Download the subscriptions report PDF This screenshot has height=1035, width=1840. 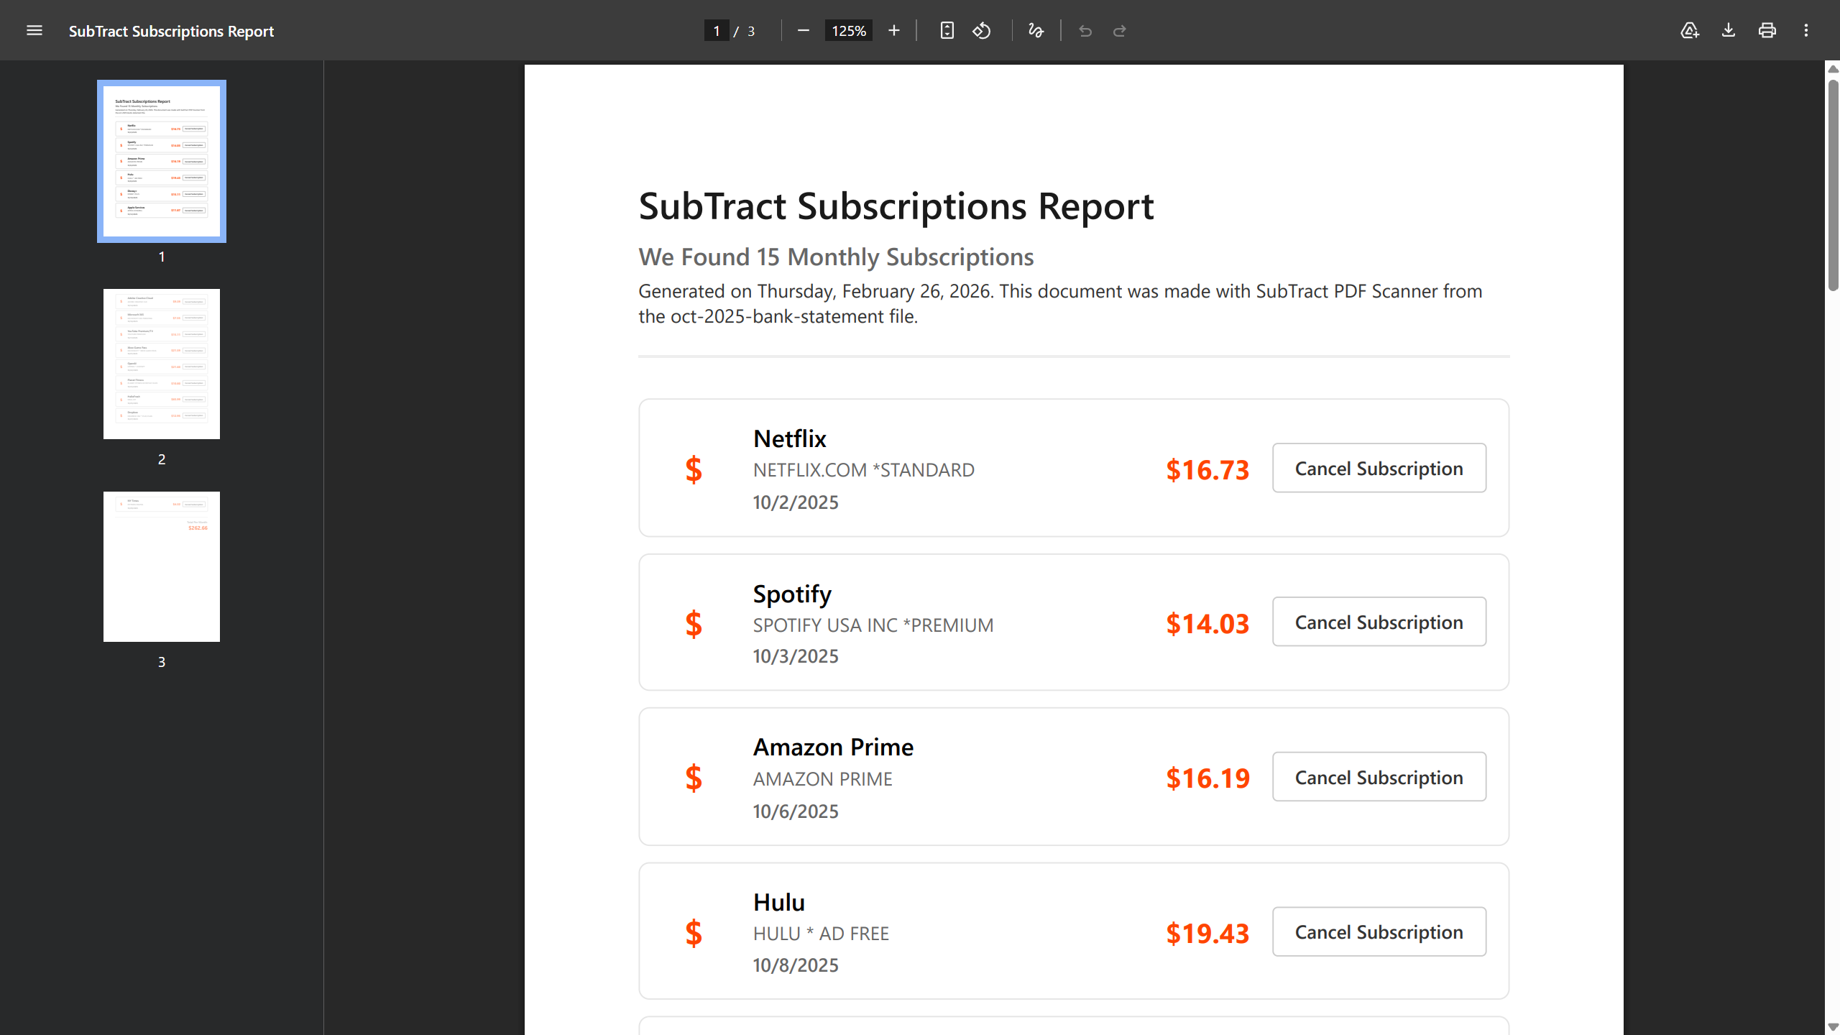(x=1728, y=30)
